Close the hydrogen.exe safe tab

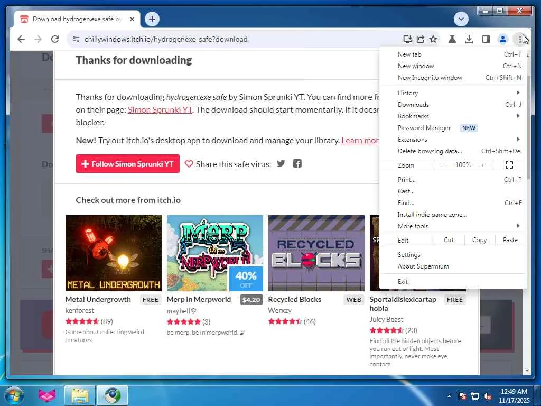(132, 19)
